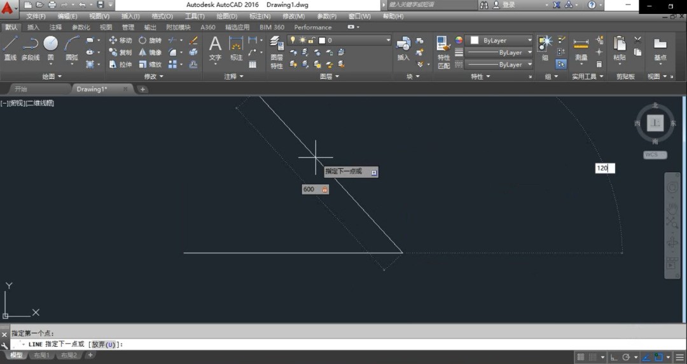This screenshot has width=687, height=364.
Task: Toggle ortho mode in status bar
Action: point(614,357)
